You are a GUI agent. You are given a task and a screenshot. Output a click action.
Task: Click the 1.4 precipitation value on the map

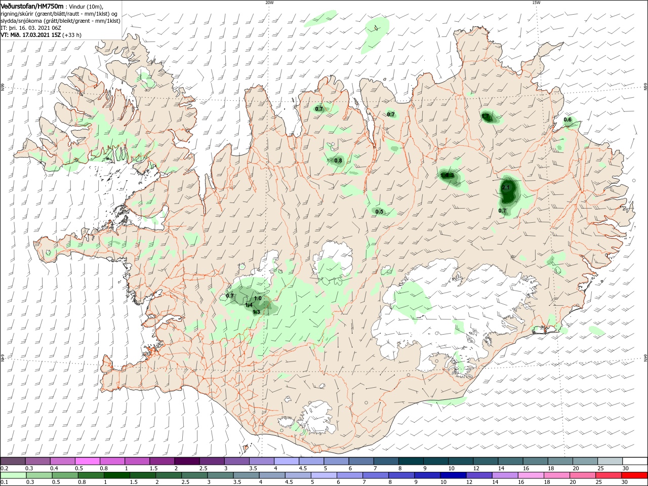point(249,305)
